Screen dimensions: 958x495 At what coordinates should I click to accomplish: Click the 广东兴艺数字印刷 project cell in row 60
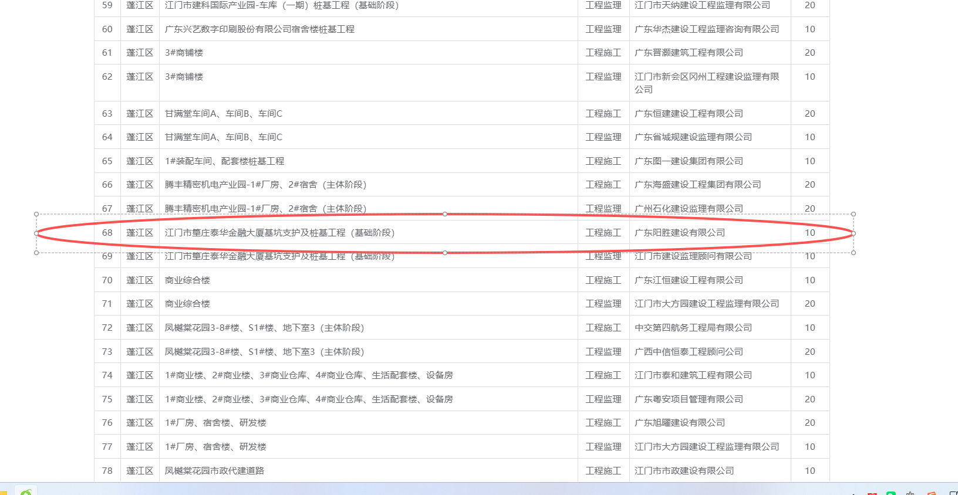pos(259,29)
